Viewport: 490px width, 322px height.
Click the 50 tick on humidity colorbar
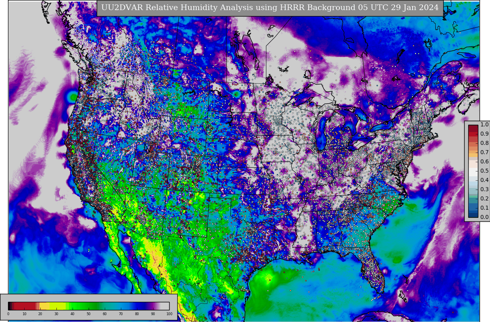[x=89, y=314]
